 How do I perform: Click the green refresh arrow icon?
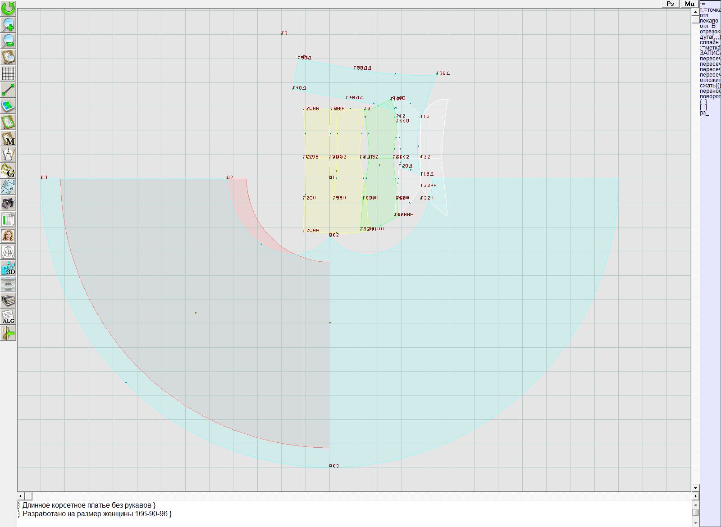click(x=8, y=8)
